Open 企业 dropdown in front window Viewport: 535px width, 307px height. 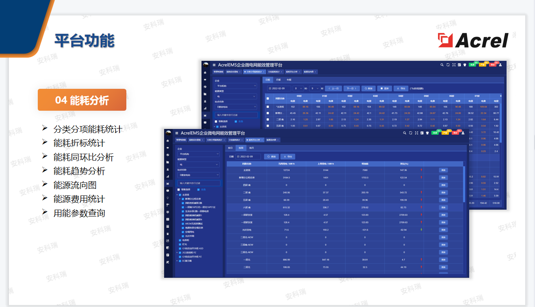tap(199, 154)
